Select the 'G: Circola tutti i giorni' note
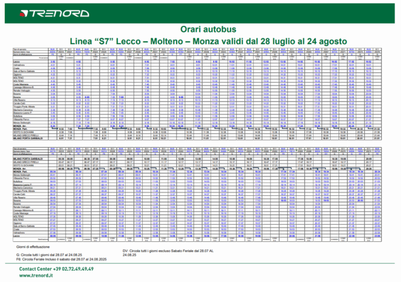 [x=49, y=255]
